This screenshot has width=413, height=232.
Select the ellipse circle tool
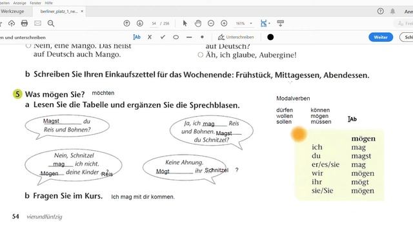click(176, 37)
